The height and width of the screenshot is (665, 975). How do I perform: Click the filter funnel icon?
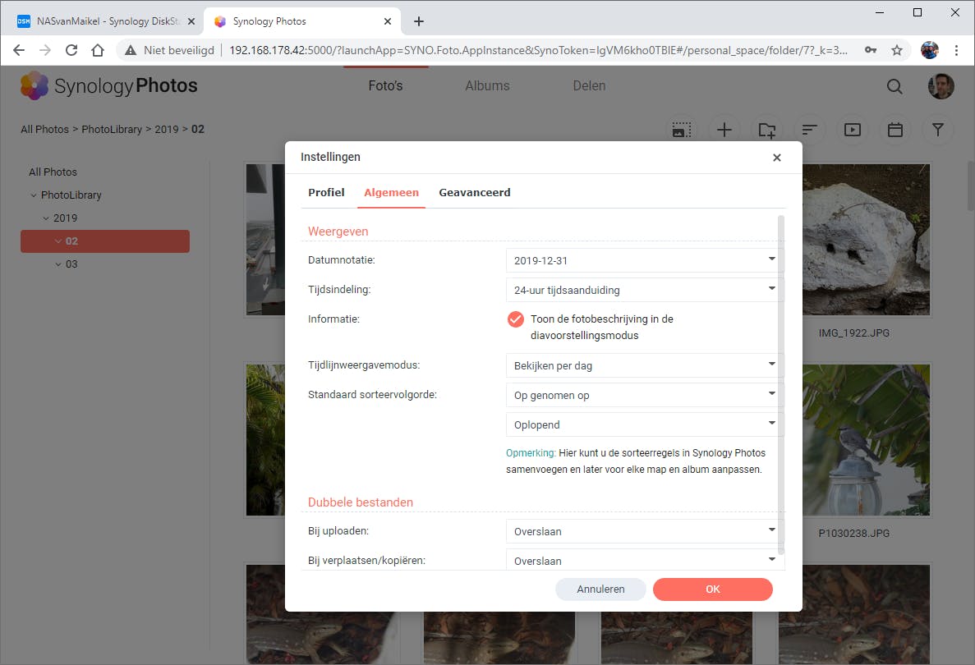938,130
